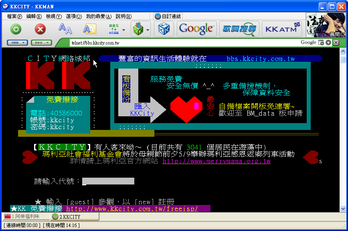This screenshot has width=348, height=231.
Task: Click the KKATM toolbar button
Action: pyautogui.click(x=282, y=29)
